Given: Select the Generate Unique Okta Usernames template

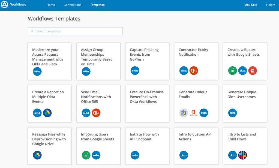Looking at the screenshot, I should pos(242,94).
